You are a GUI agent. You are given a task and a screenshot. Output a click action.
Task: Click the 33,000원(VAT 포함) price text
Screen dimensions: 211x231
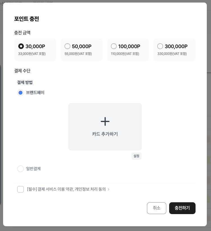click(32, 54)
